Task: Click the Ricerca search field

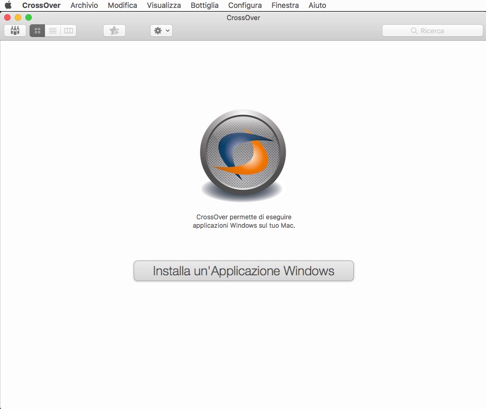Action: pyautogui.click(x=432, y=31)
